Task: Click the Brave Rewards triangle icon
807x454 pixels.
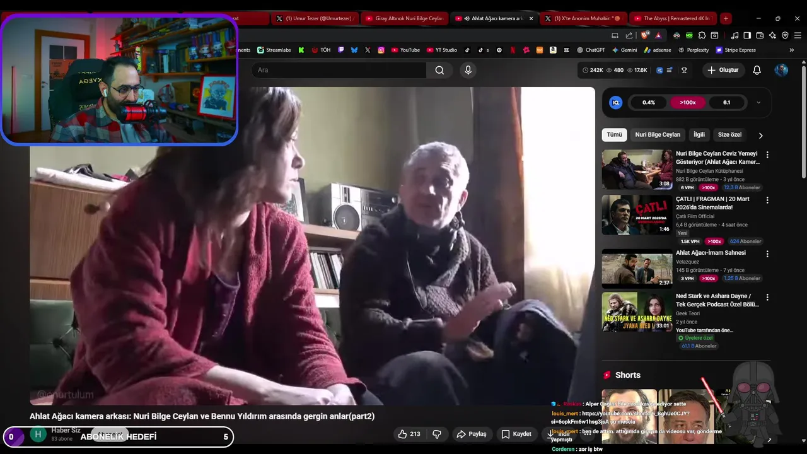Action: point(658,36)
